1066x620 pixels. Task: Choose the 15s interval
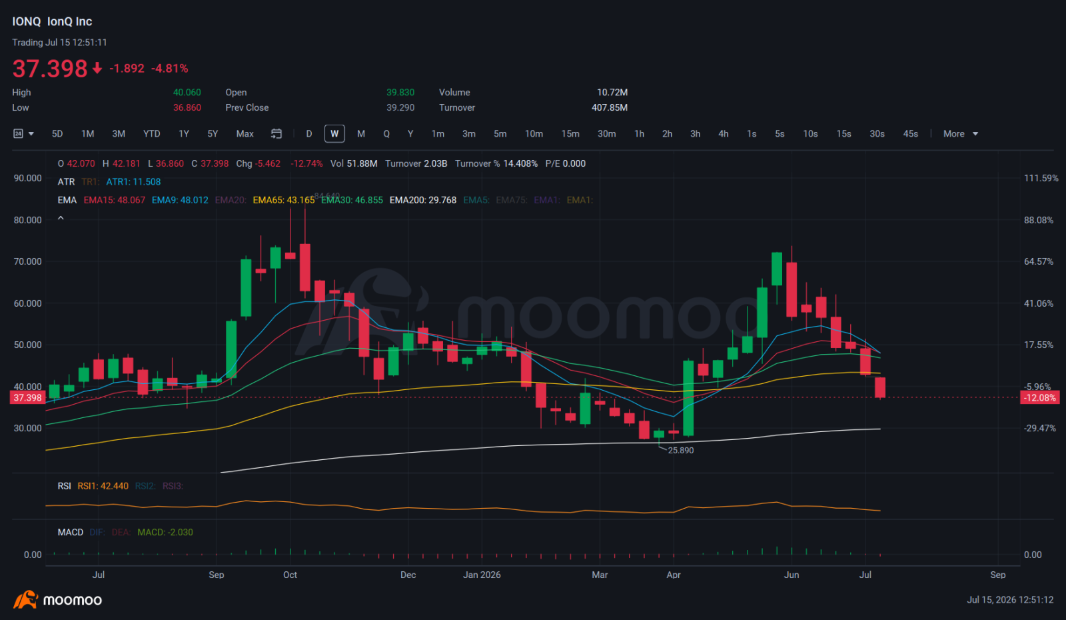click(x=843, y=134)
